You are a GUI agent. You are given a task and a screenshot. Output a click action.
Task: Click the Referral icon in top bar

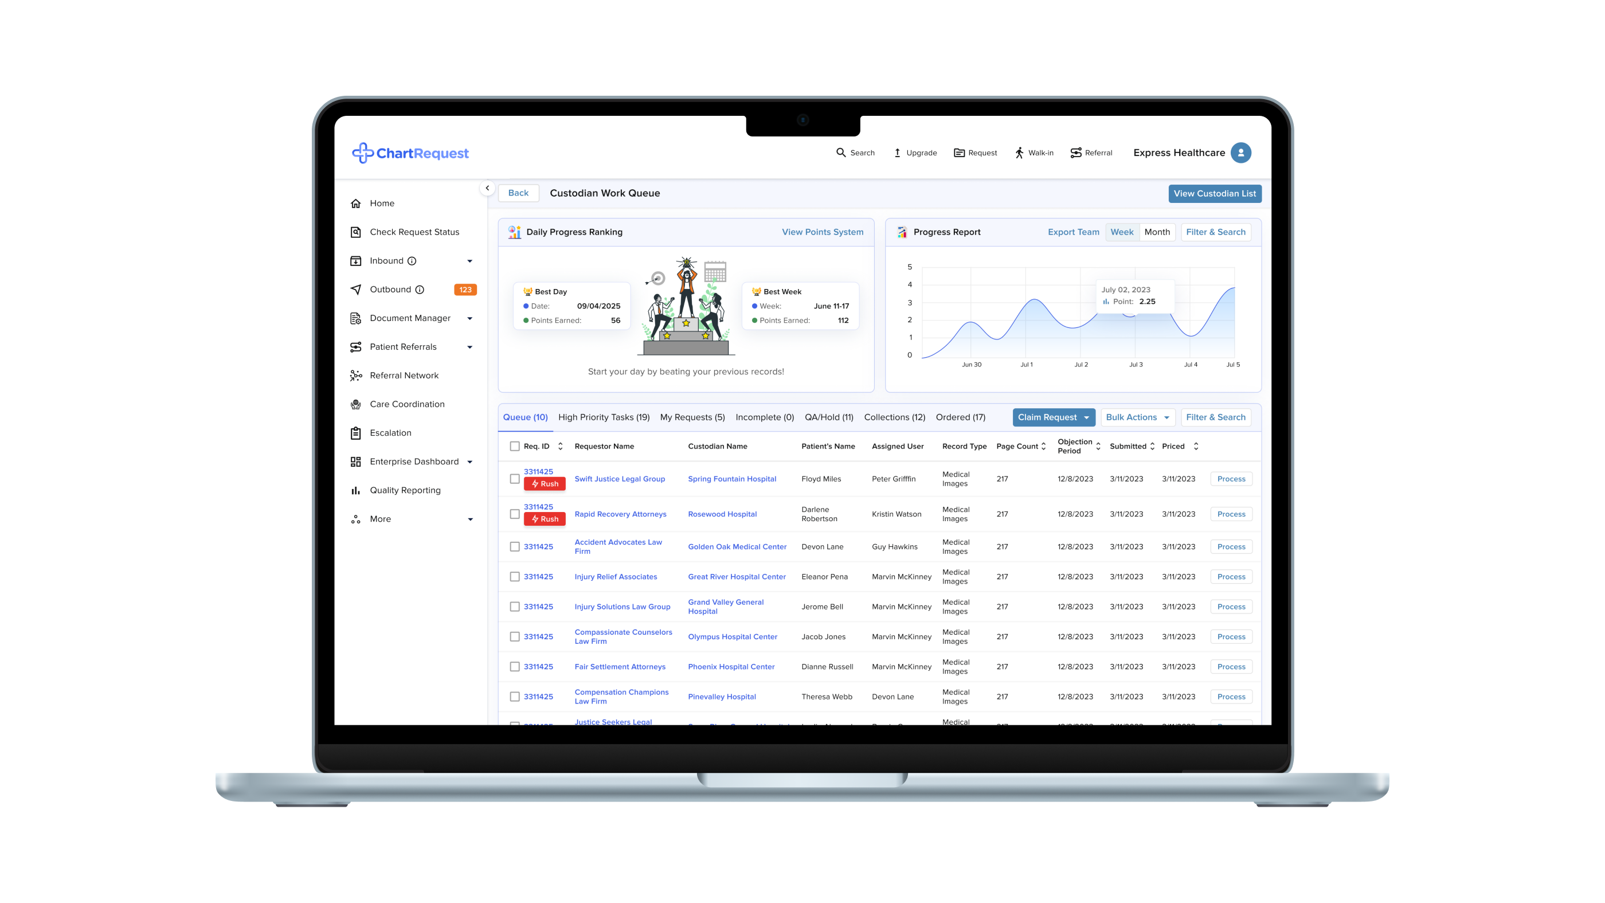1075,153
